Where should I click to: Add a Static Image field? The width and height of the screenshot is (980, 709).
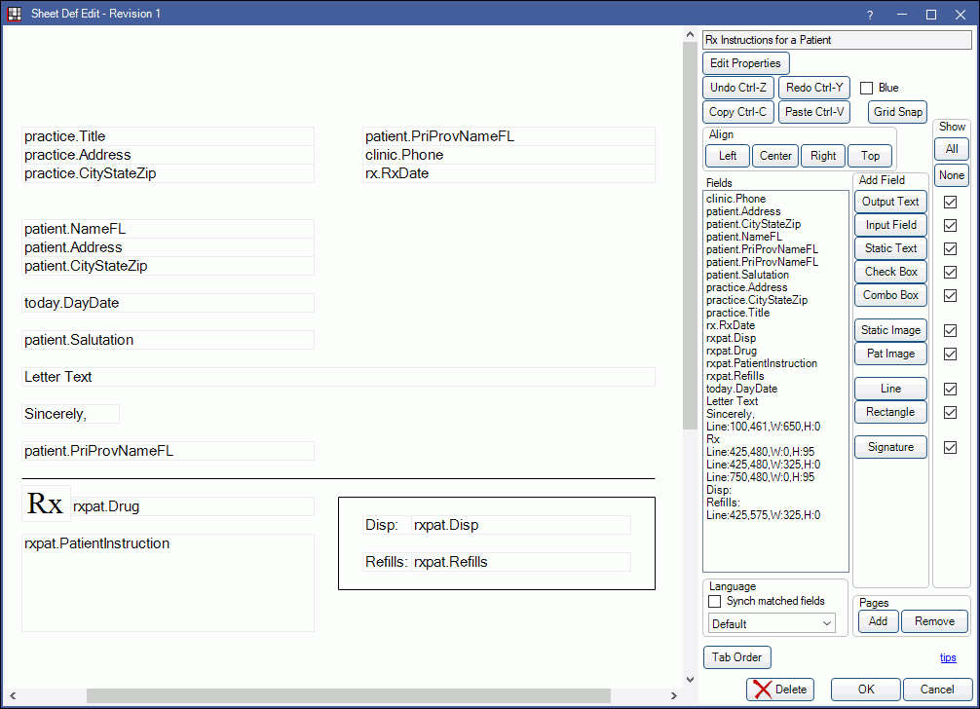(x=890, y=330)
